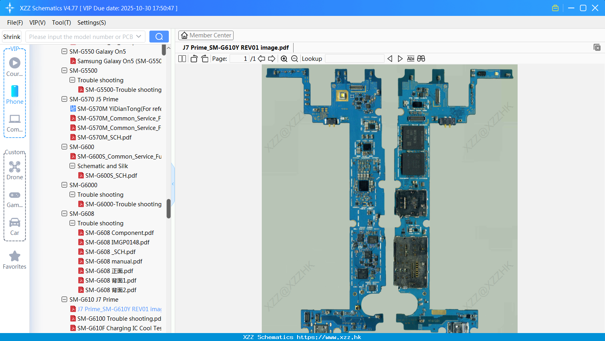Open the Tool(T) menu
605x341 pixels.
(x=62, y=22)
